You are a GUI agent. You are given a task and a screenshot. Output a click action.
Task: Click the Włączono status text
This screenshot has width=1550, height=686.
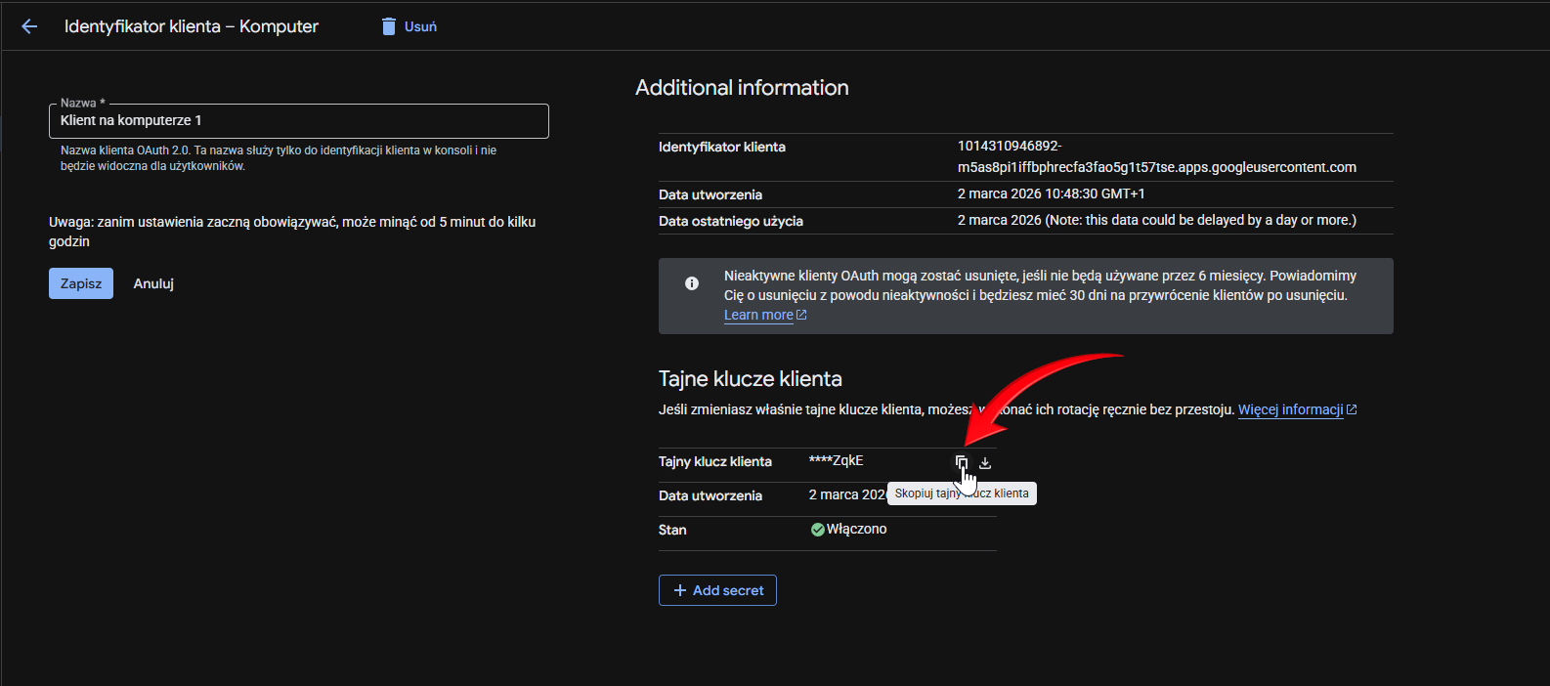click(x=857, y=529)
